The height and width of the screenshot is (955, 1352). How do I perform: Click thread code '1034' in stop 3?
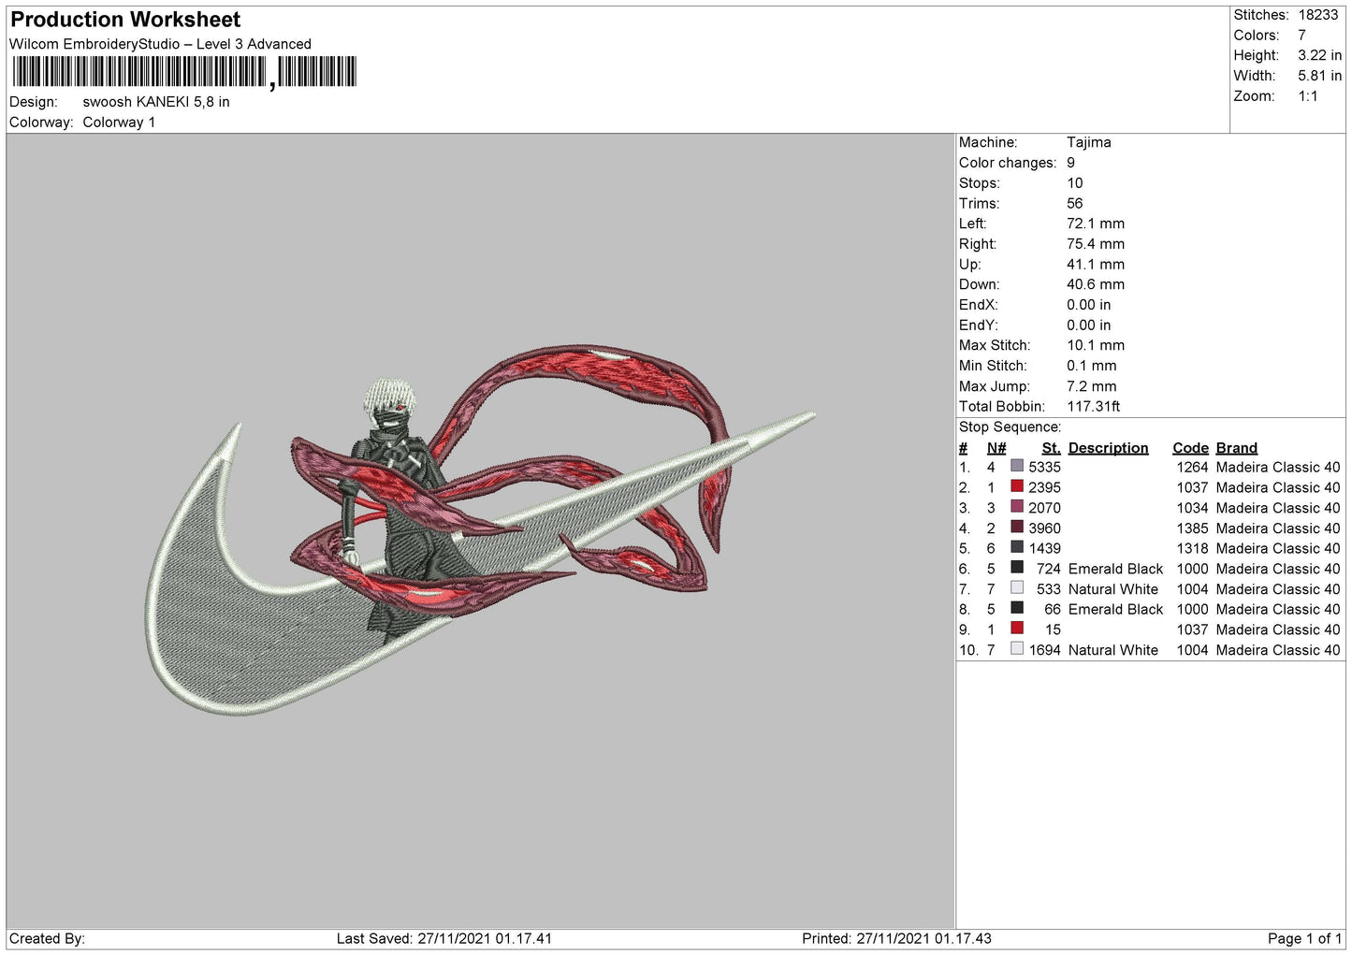[1192, 508]
